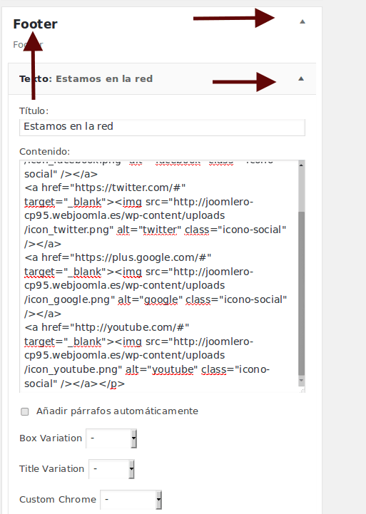Click the Footer heading title
The width and height of the screenshot is (366, 514).
tap(35, 24)
